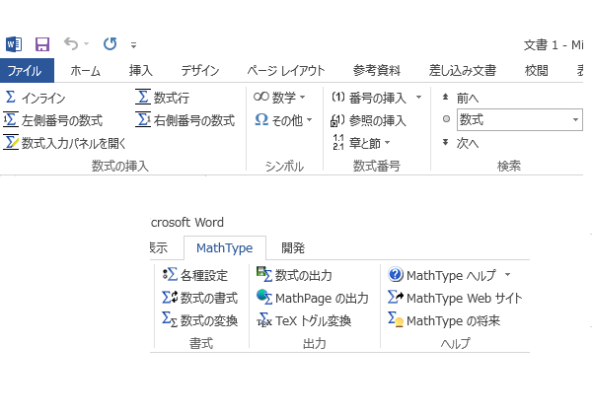Click the circle icon beside 数式 box
The width and height of the screenshot is (592, 414).
446,119
